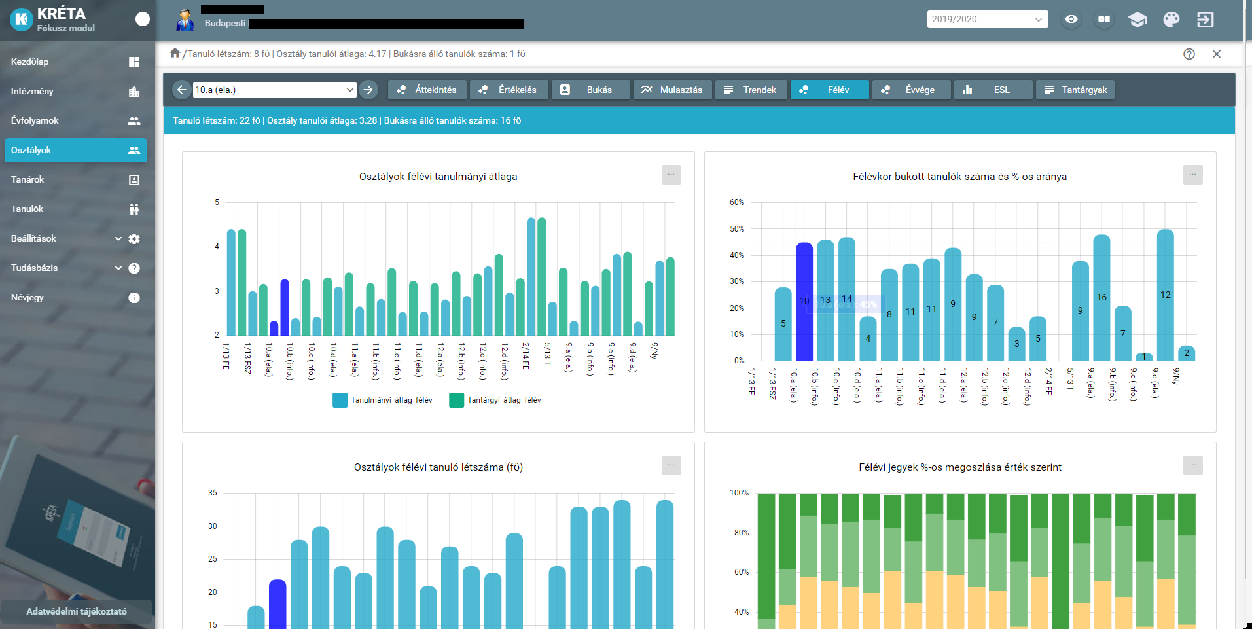Switch to the Évvége tab
This screenshot has width=1252, height=629.
911,90
